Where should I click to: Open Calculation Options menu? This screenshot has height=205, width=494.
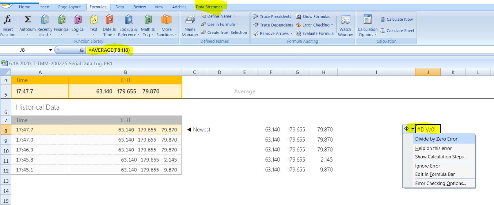click(x=368, y=25)
